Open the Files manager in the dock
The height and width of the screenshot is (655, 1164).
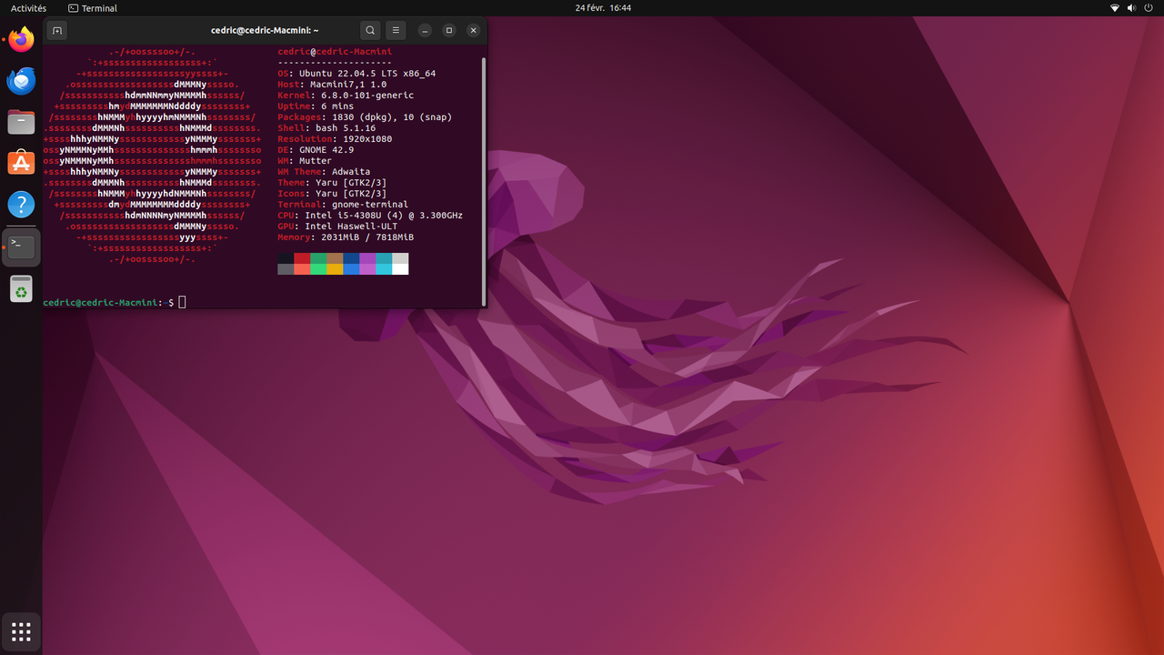21,122
